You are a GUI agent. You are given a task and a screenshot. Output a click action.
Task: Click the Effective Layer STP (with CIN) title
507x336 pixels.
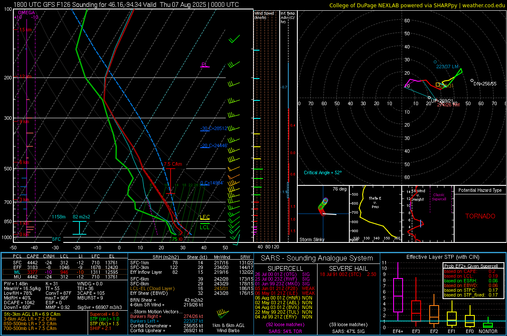[x=443, y=257]
